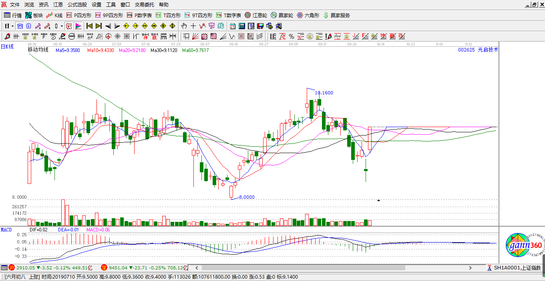Select the red fan lines drawing tool

tap(195, 36)
